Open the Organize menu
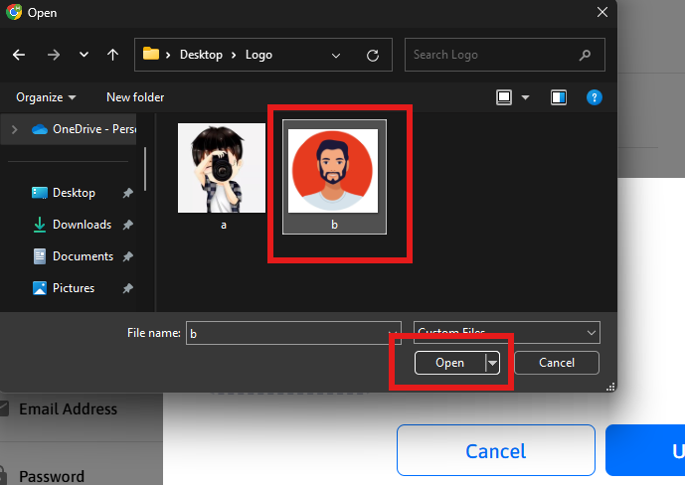This screenshot has height=485, width=685. click(x=46, y=97)
